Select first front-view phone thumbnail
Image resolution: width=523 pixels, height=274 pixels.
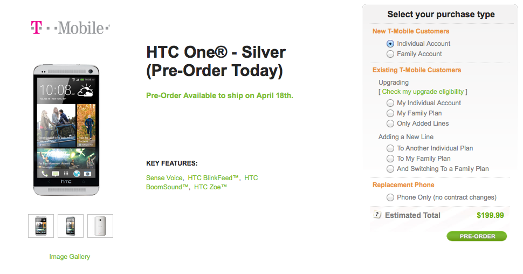[41, 226]
